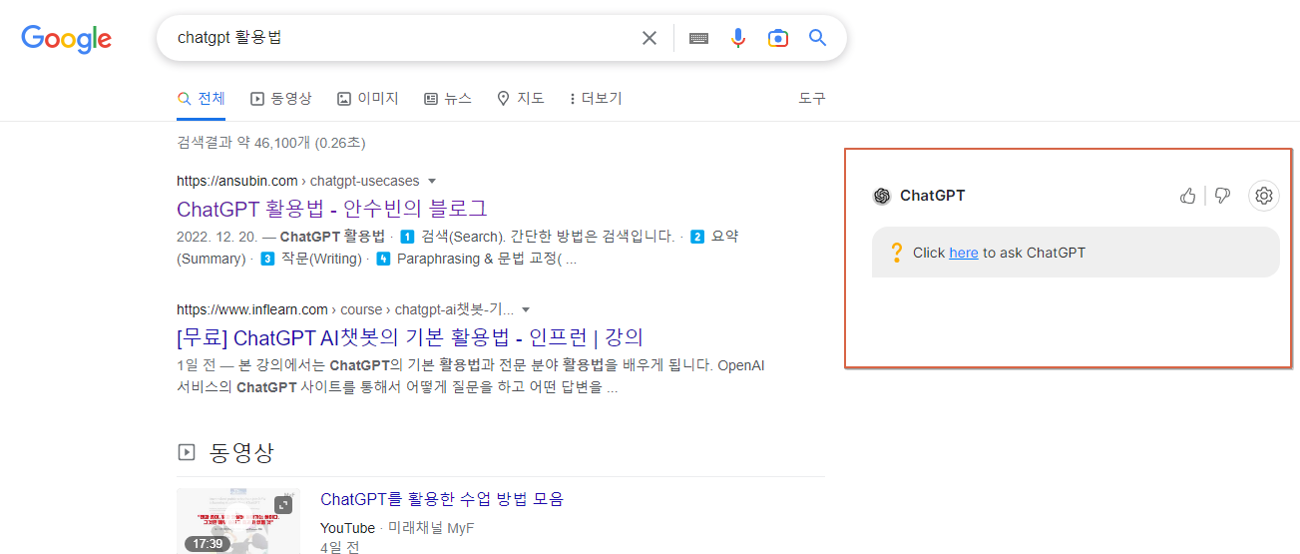Click the 동영상 section video icon
Viewport: 1300px width, 554px height.
(186, 452)
